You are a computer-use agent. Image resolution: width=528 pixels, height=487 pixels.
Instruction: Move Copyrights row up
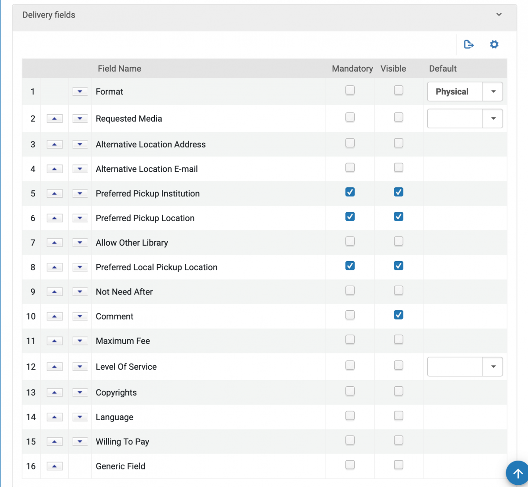[x=55, y=393]
